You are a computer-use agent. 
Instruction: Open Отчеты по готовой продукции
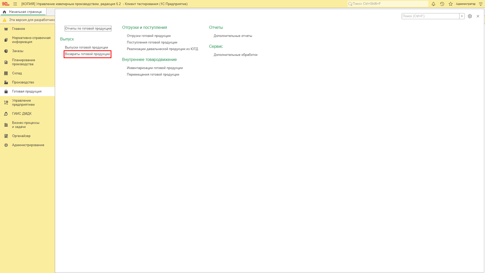[x=88, y=29]
